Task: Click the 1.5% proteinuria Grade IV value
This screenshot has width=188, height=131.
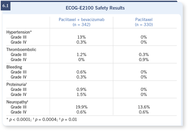Action: [82, 94]
